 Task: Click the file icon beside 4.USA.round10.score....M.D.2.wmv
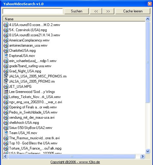click(x=6, y=25)
